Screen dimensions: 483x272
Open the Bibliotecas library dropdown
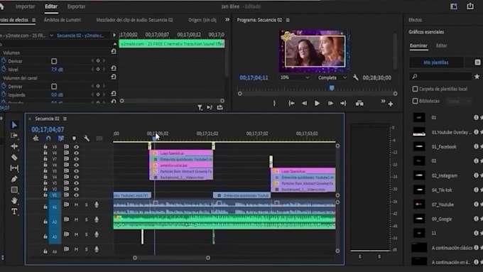458,101
